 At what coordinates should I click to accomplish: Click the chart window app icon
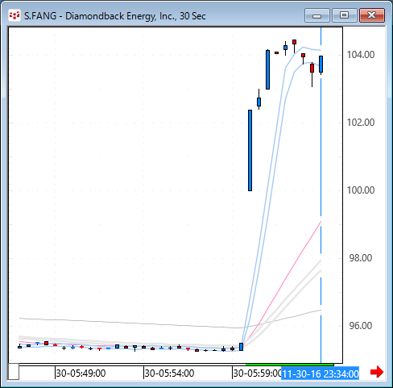click(x=14, y=15)
